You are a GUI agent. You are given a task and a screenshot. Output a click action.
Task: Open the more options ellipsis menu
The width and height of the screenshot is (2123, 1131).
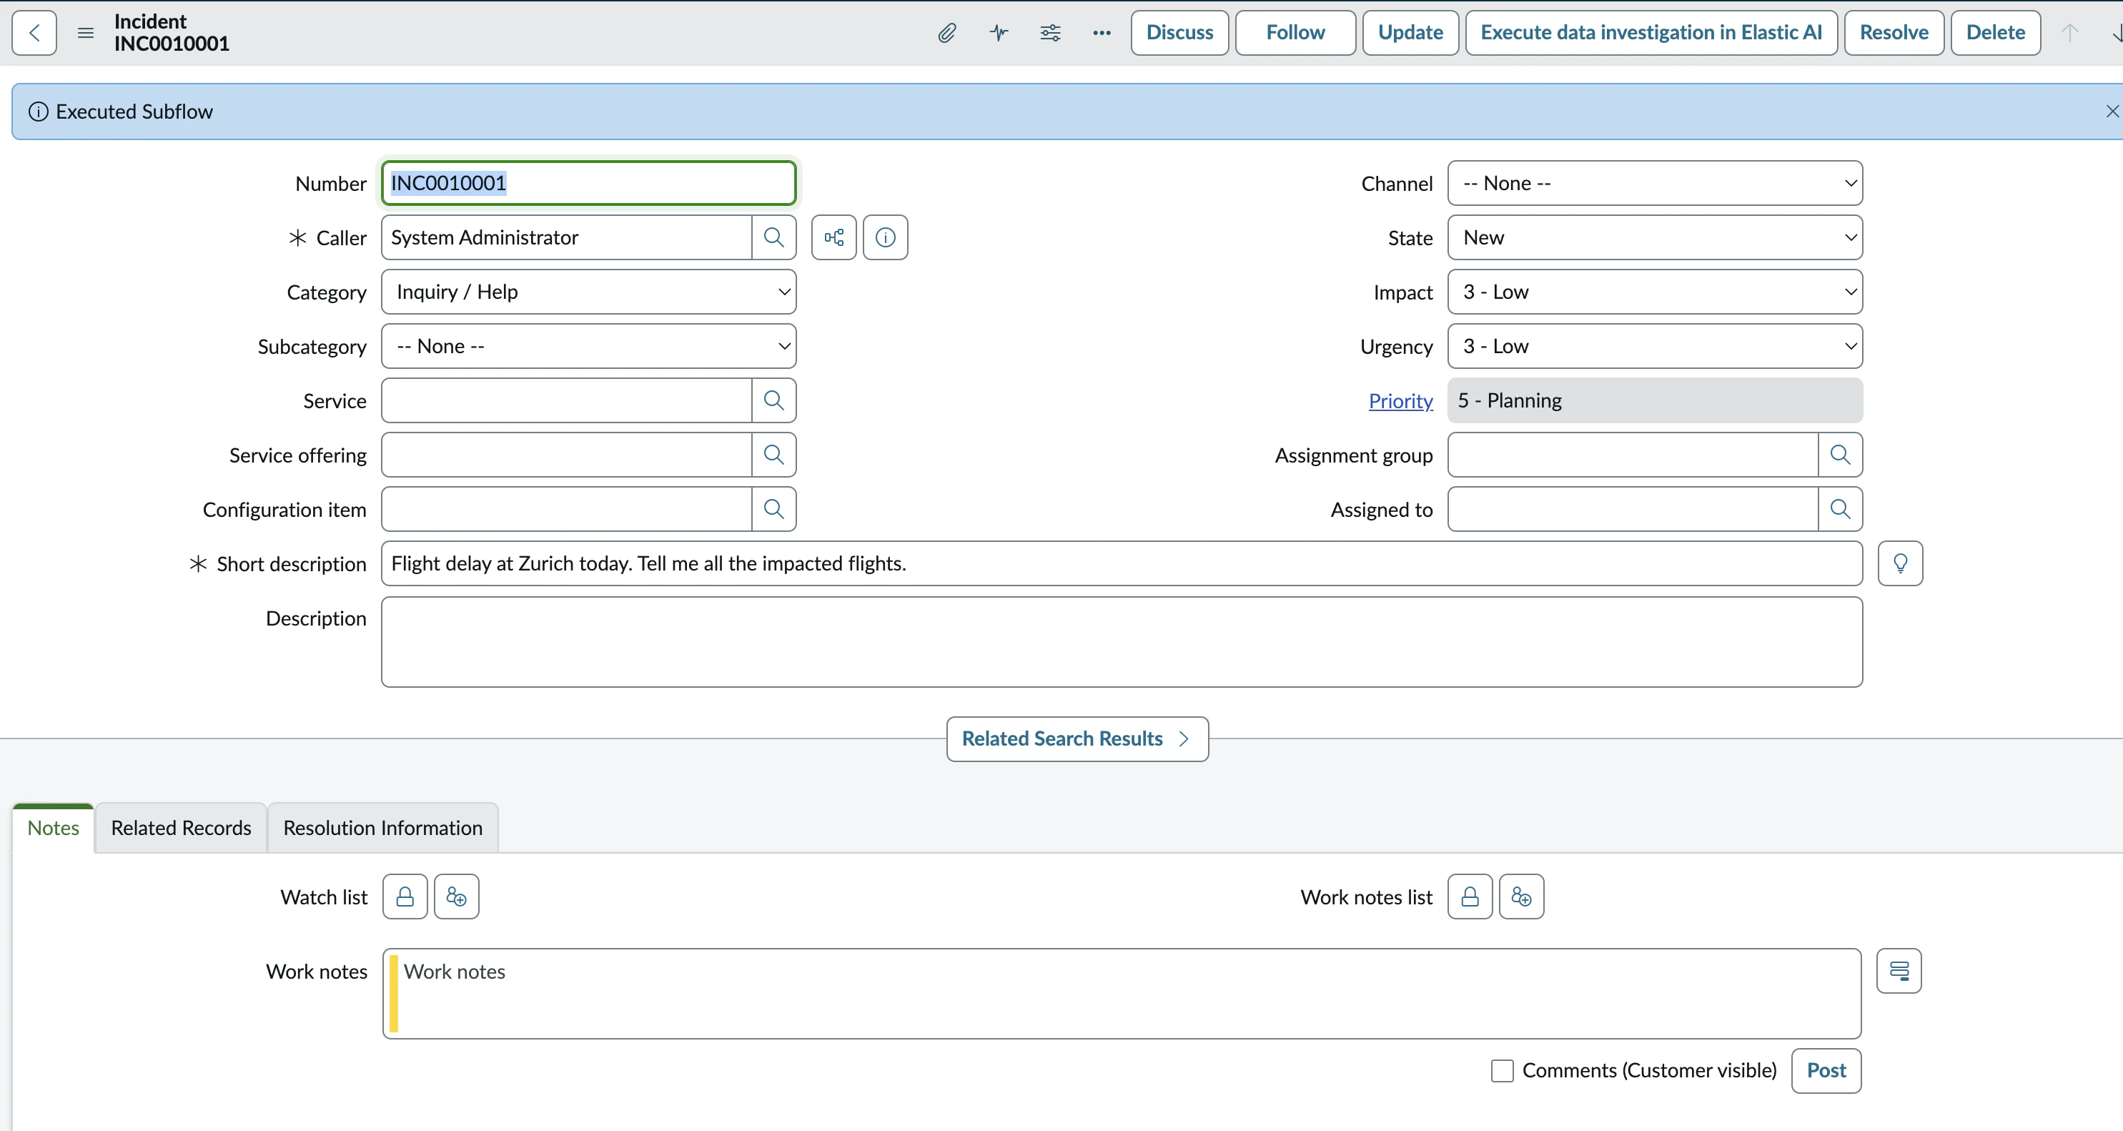(1101, 33)
